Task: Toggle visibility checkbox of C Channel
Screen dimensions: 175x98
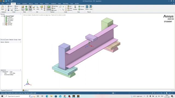Action: click(5, 17)
